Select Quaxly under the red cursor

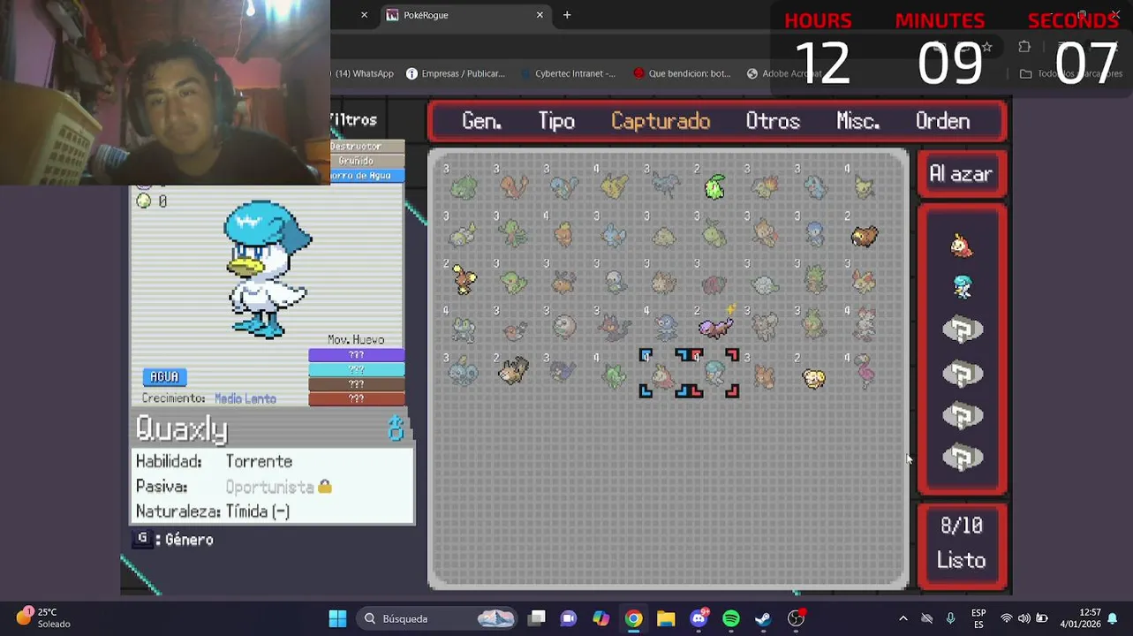click(x=715, y=375)
